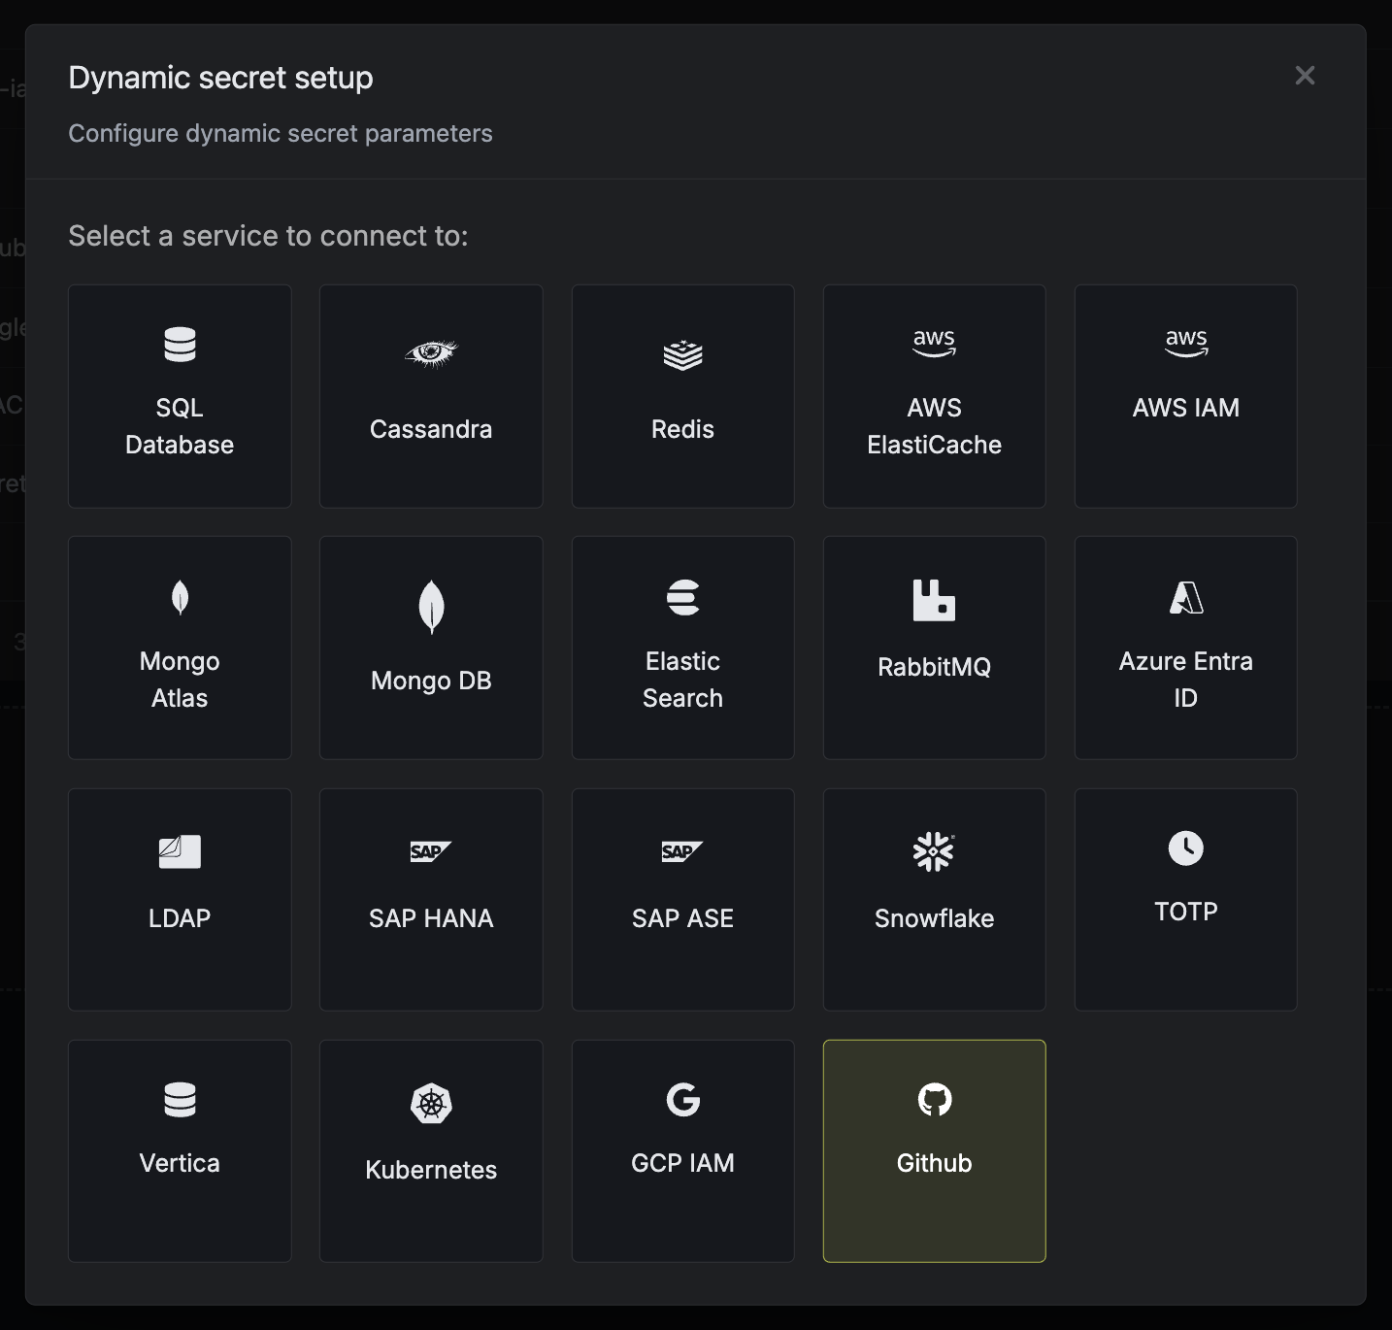Select the Azure Entra ID label
Screen dimensions: 1392x1330
coord(1186,680)
